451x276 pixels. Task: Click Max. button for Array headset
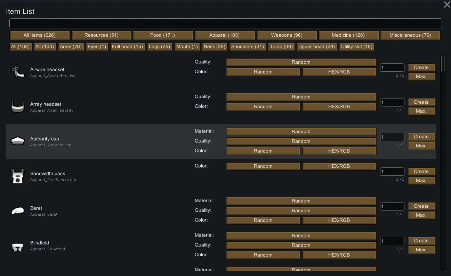421,111
